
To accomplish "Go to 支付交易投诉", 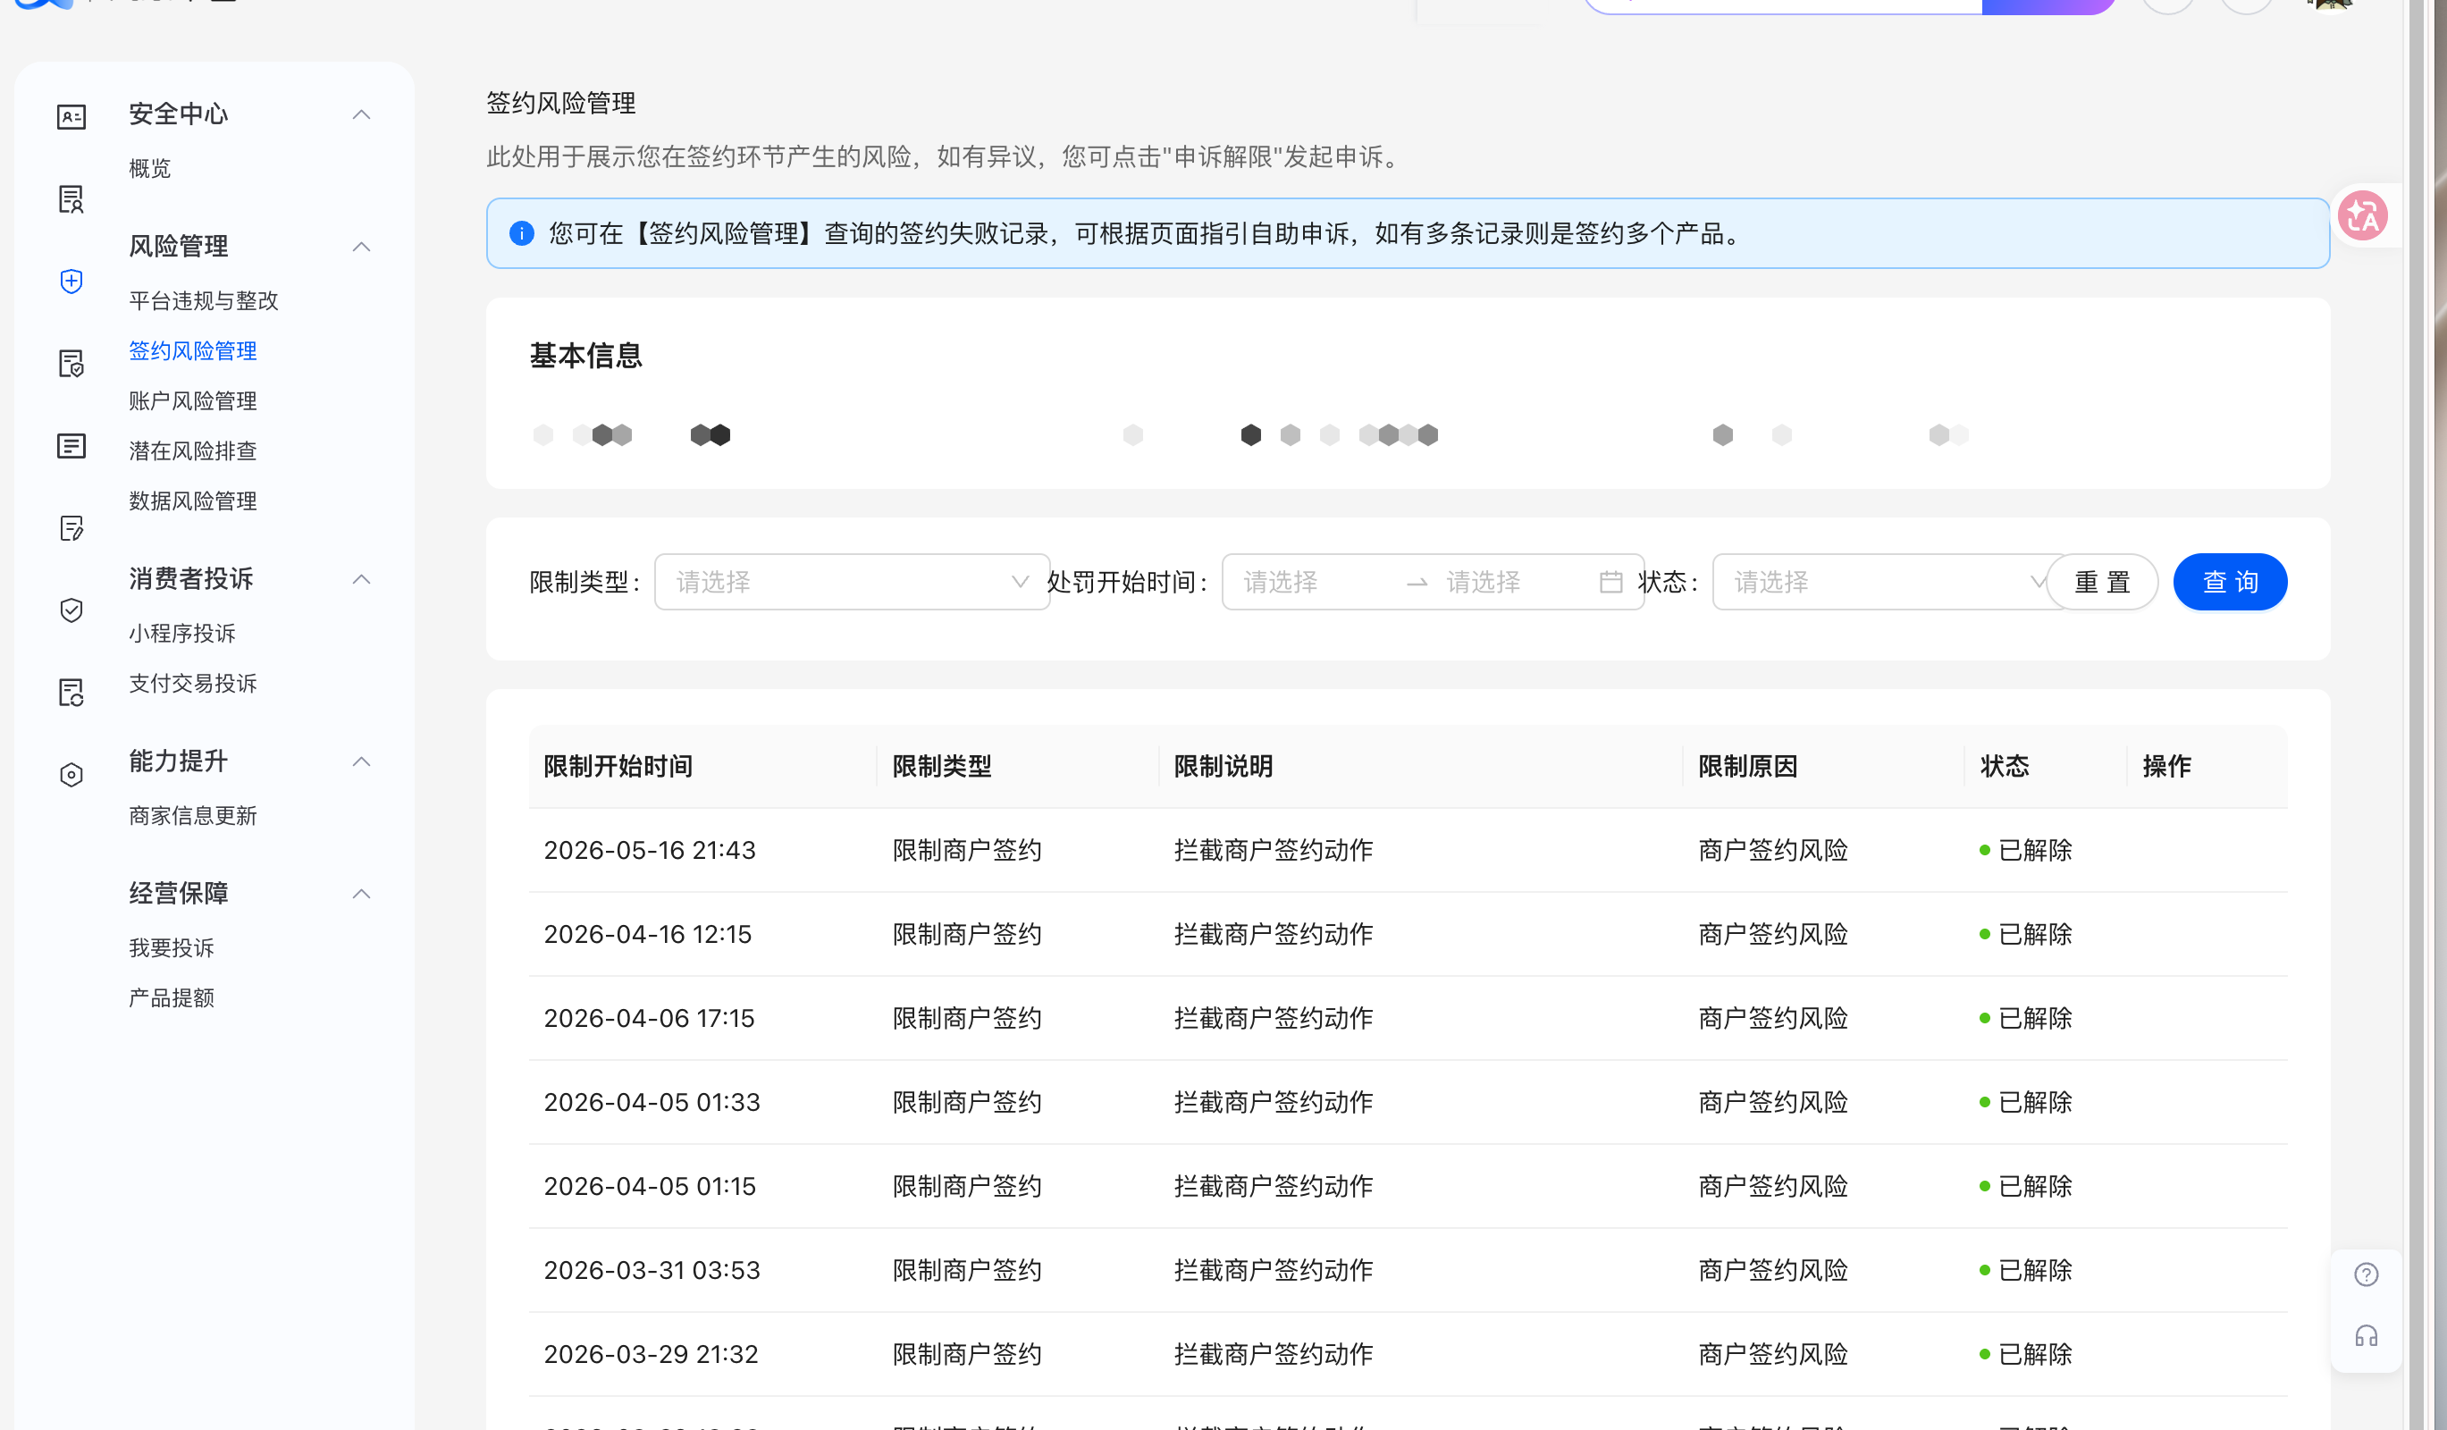I will (193, 684).
